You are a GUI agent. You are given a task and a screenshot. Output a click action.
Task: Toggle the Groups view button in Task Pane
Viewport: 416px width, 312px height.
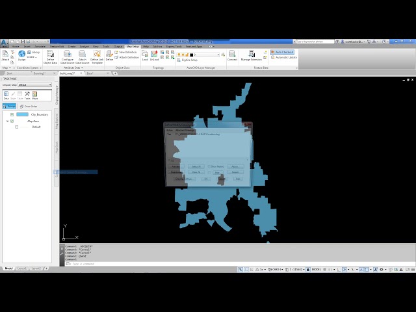pos(9,107)
